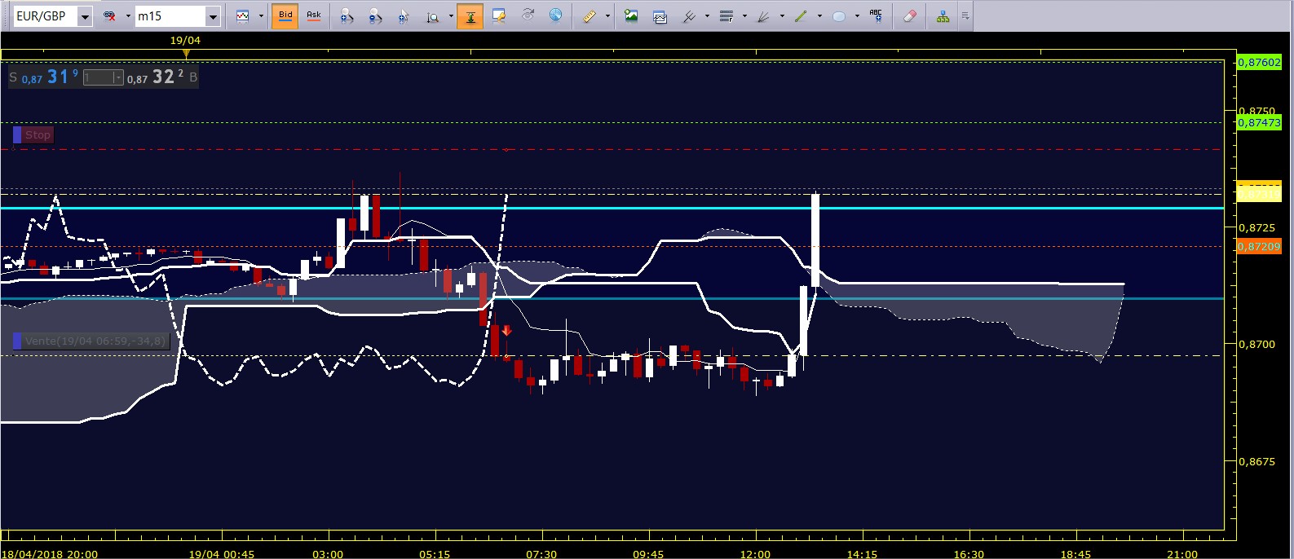This screenshot has width=1294, height=559.
Task: Select the Andrews pitchfork drawing tool
Action: (689, 16)
